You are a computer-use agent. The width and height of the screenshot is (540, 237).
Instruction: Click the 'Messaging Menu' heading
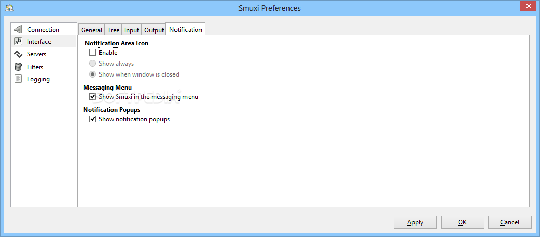click(107, 88)
